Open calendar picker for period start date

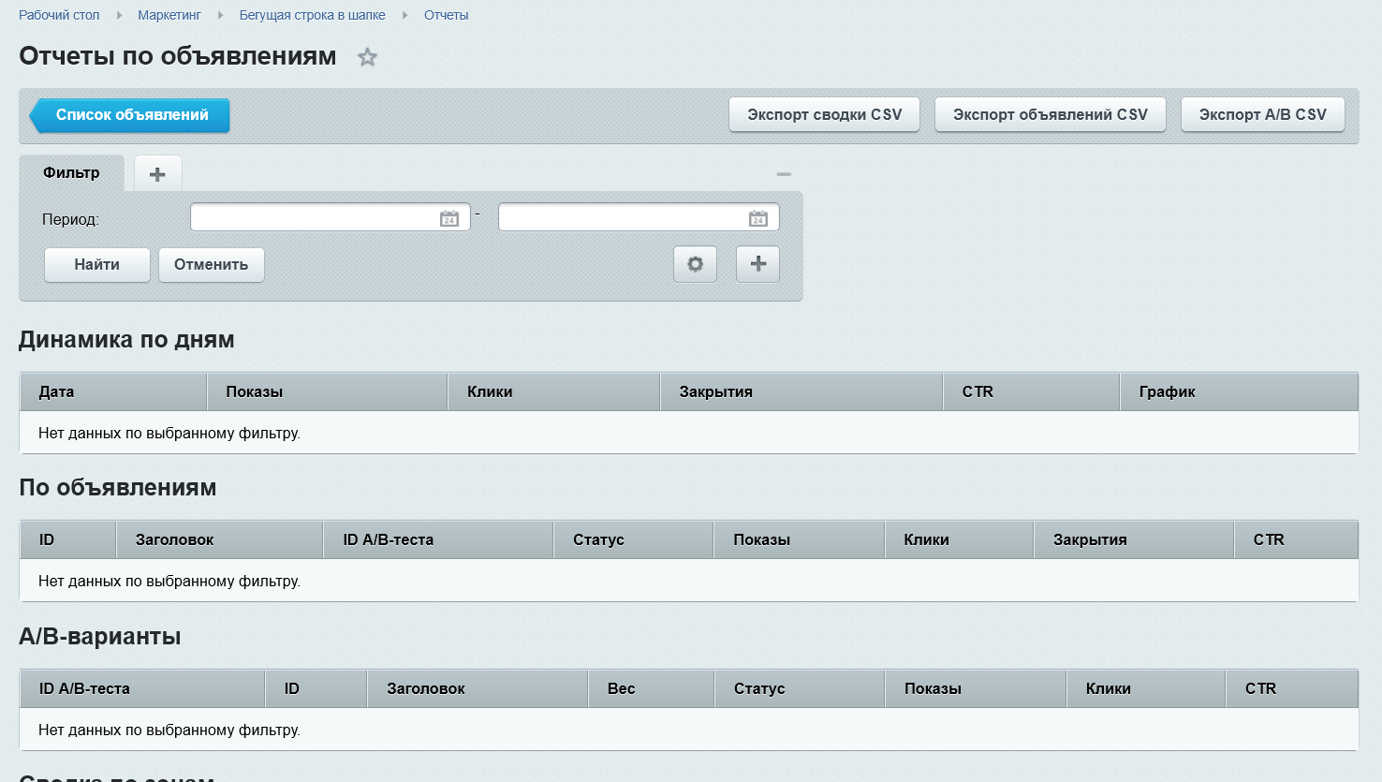tap(449, 218)
